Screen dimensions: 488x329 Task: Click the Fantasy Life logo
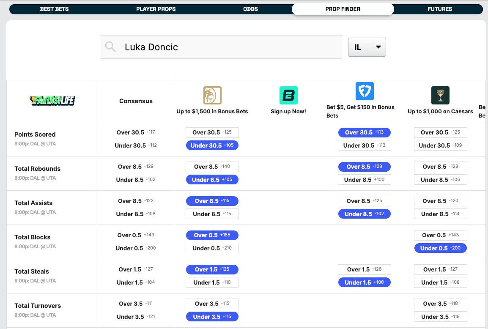click(x=52, y=101)
